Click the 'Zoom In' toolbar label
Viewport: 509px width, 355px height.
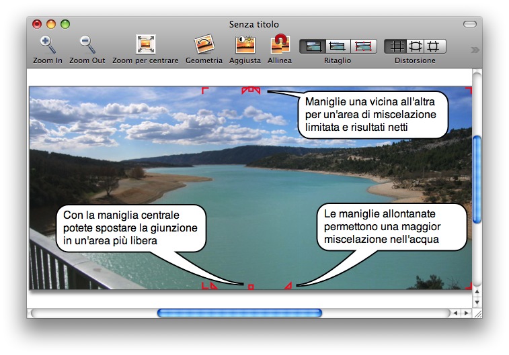tap(48, 60)
